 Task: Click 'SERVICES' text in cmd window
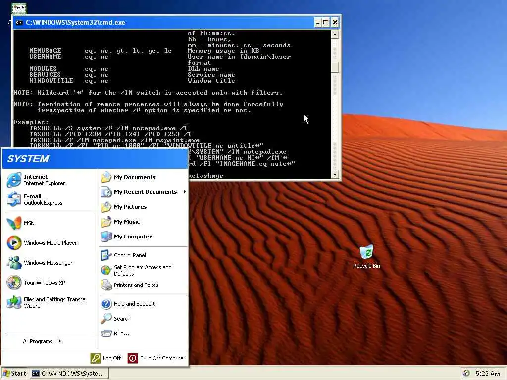click(x=45, y=75)
